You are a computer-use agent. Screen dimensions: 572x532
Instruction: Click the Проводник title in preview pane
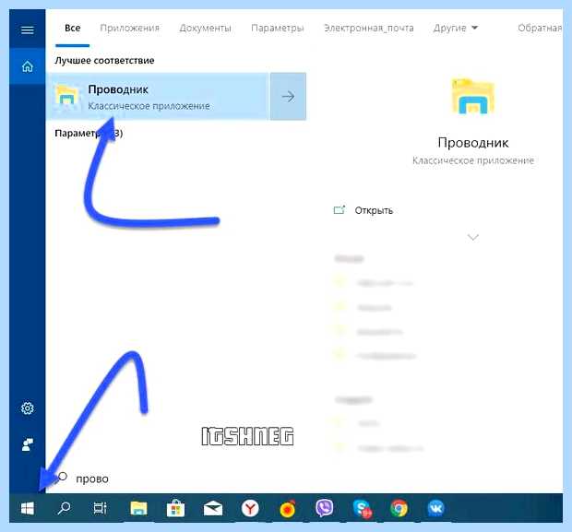[x=473, y=143]
